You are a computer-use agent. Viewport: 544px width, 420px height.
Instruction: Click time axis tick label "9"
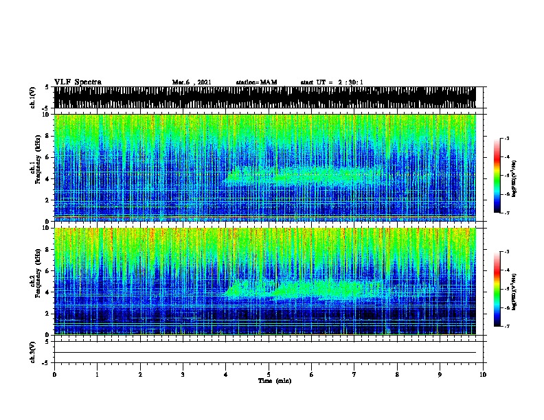click(x=440, y=374)
